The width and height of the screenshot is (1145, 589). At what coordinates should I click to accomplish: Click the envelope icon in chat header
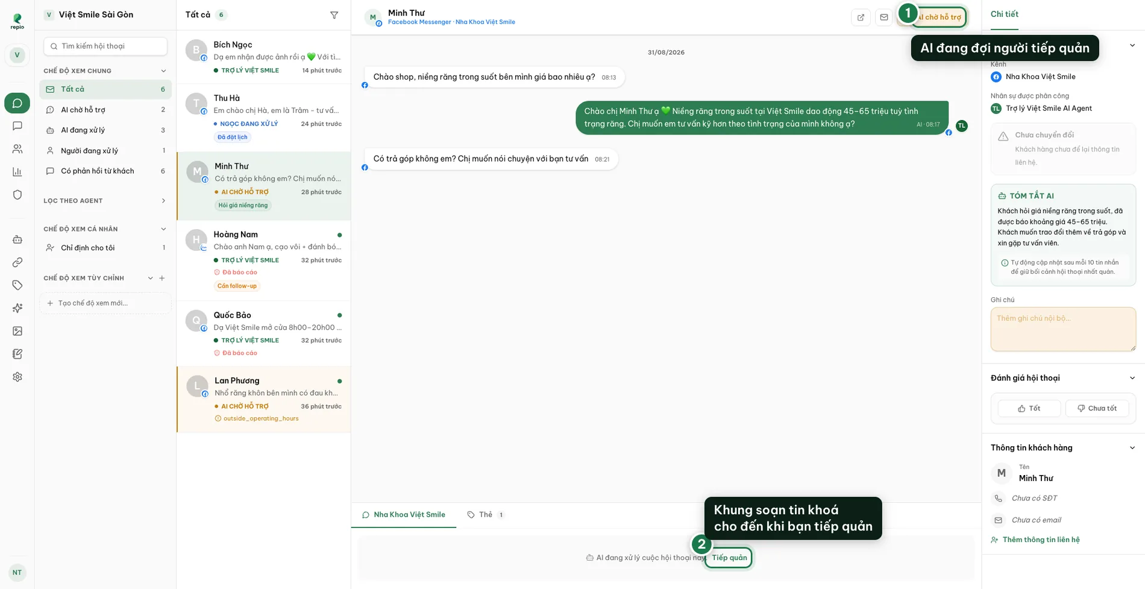(x=883, y=17)
